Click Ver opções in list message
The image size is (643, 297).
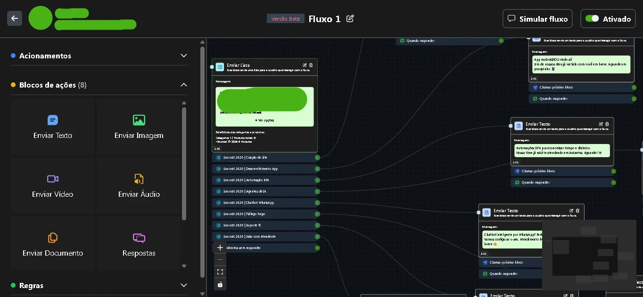pos(264,120)
